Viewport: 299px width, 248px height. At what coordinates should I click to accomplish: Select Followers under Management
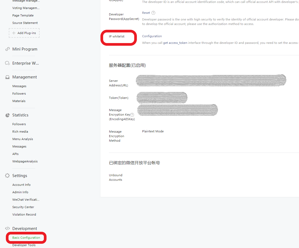coord(19,94)
